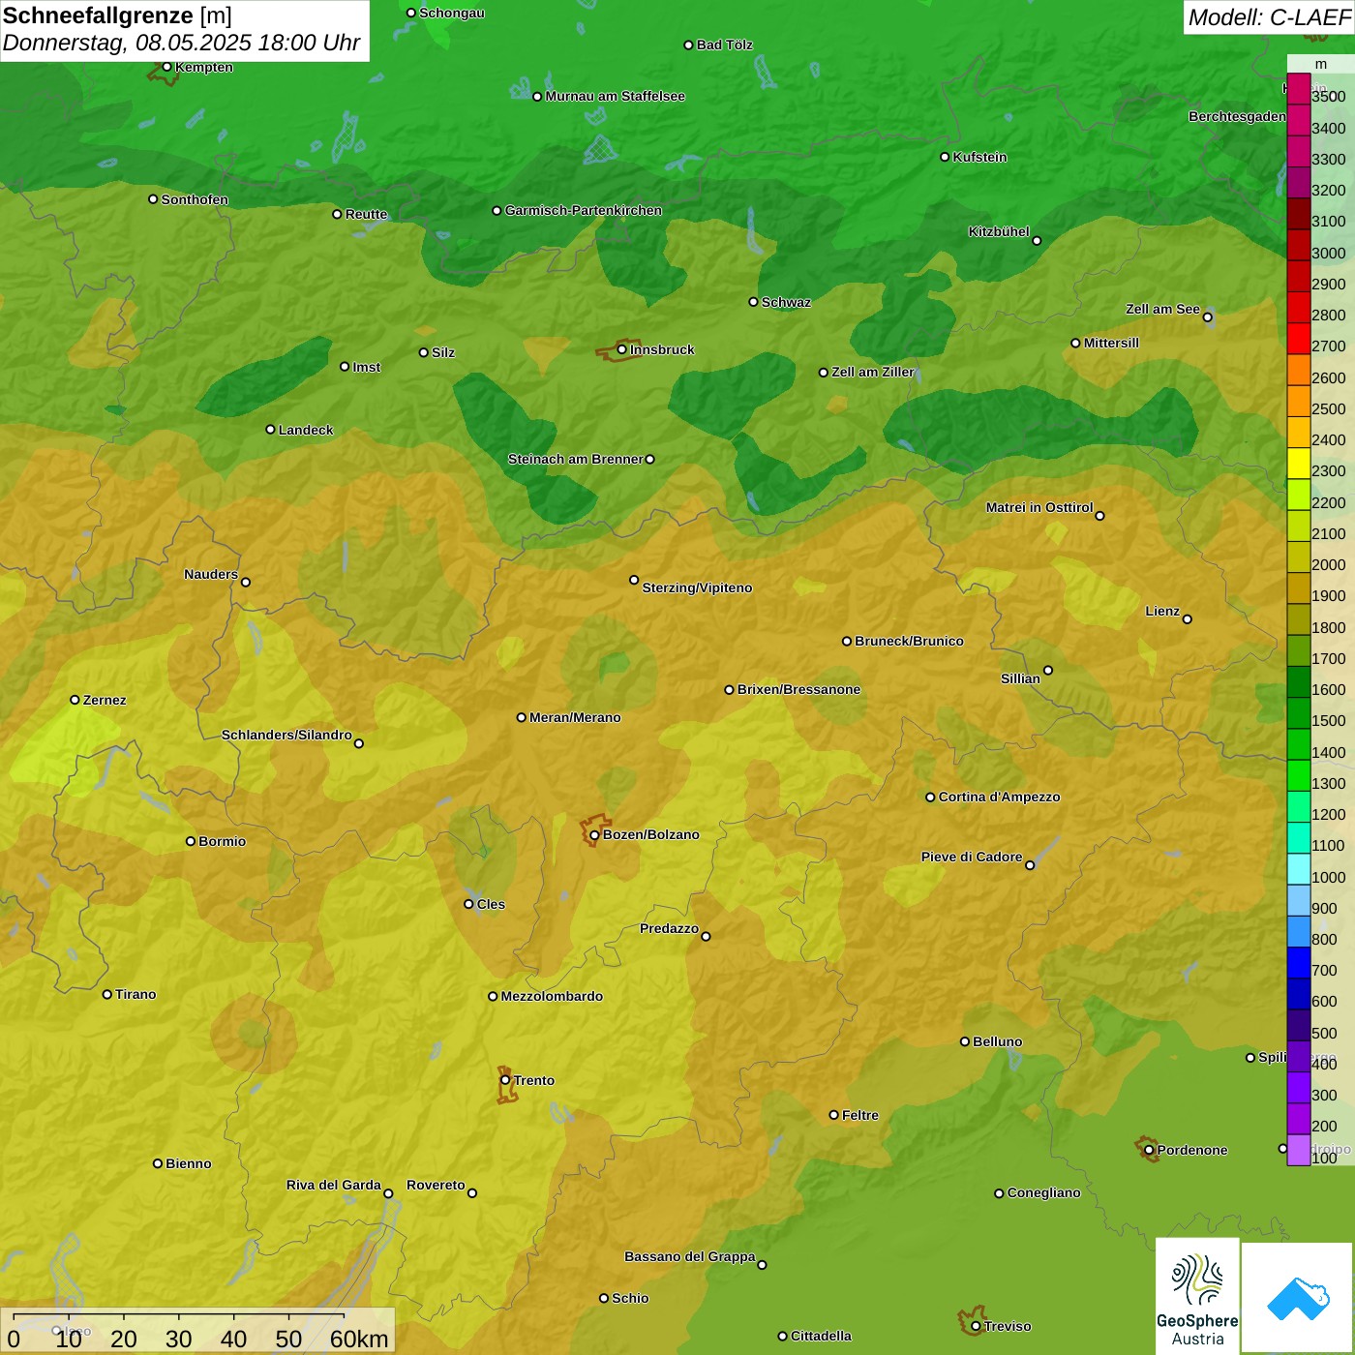1355x1355 pixels.
Task: Click the Bormio marker dot
Action: point(191,840)
